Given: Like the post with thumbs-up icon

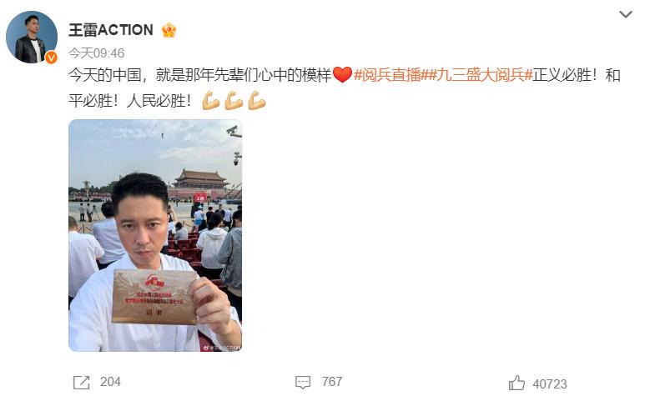Looking at the screenshot, I should [x=517, y=383].
